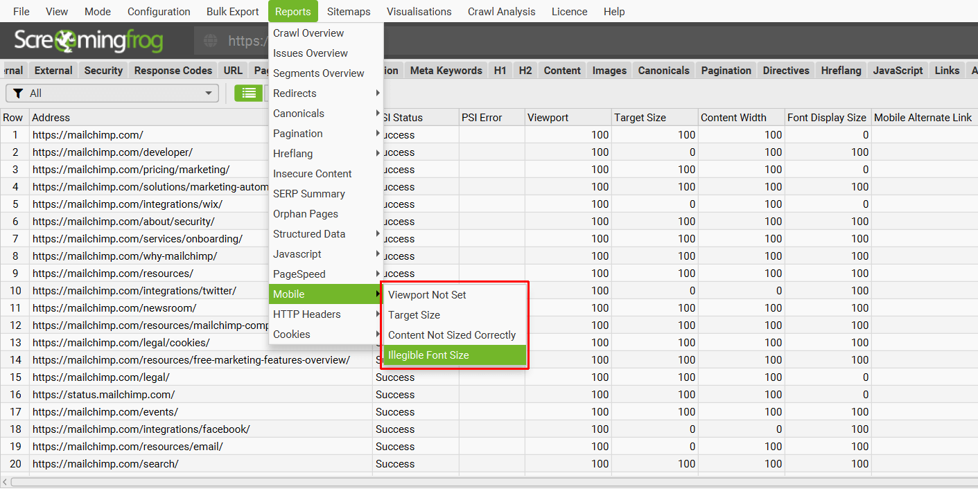Open the All filter dropdown
This screenshot has height=491, width=978.
coord(112,93)
